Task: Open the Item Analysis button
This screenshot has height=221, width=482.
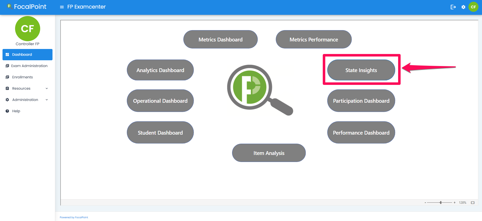Action: 269,153
